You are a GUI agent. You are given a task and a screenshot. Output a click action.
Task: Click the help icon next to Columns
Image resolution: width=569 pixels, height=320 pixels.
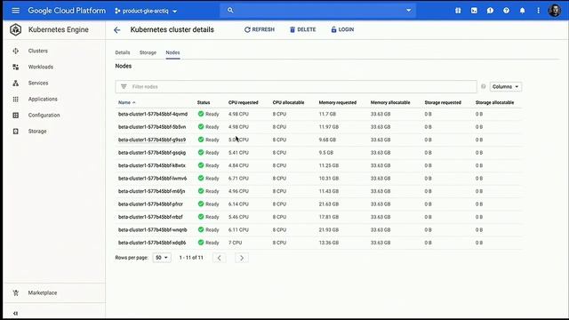[x=483, y=86]
